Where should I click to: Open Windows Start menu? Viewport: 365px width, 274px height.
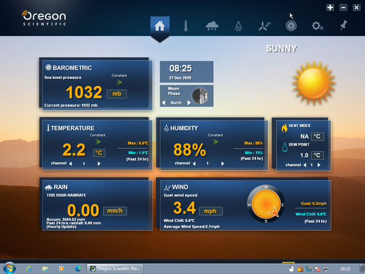coord(9,268)
